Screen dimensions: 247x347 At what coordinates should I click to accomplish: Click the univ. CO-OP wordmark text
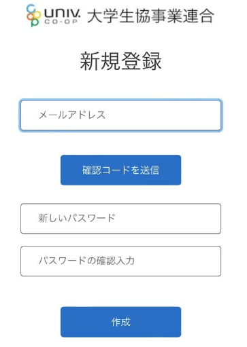(62, 16)
